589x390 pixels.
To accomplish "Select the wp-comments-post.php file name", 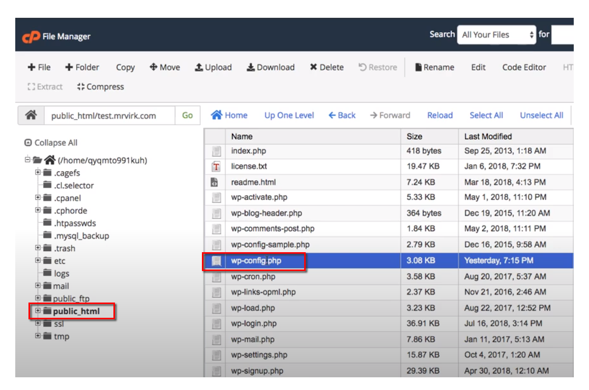I will (x=273, y=229).
